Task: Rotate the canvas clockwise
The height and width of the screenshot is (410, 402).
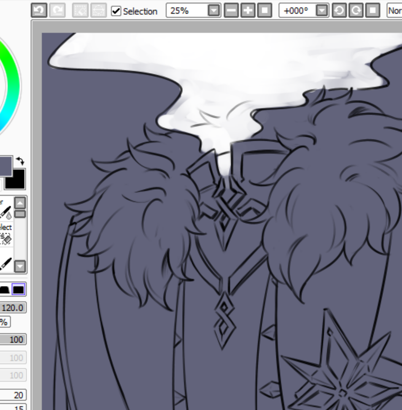Action: pyautogui.click(x=356, y=11)
